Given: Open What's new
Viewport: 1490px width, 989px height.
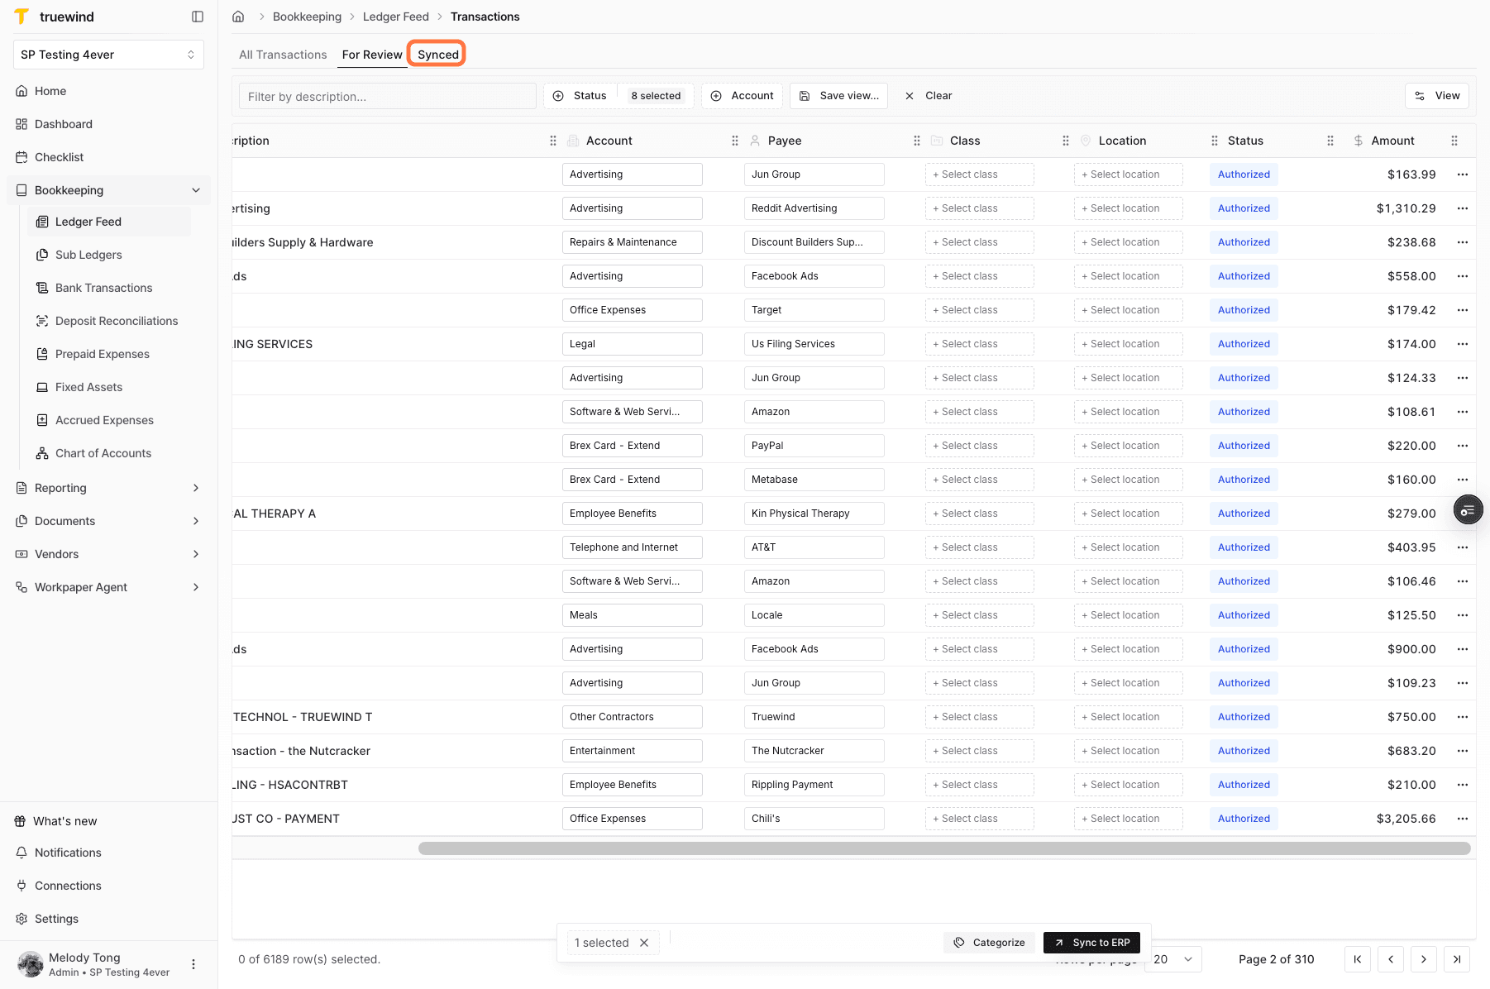Looking at the screenshot, I should coord(64,821).
